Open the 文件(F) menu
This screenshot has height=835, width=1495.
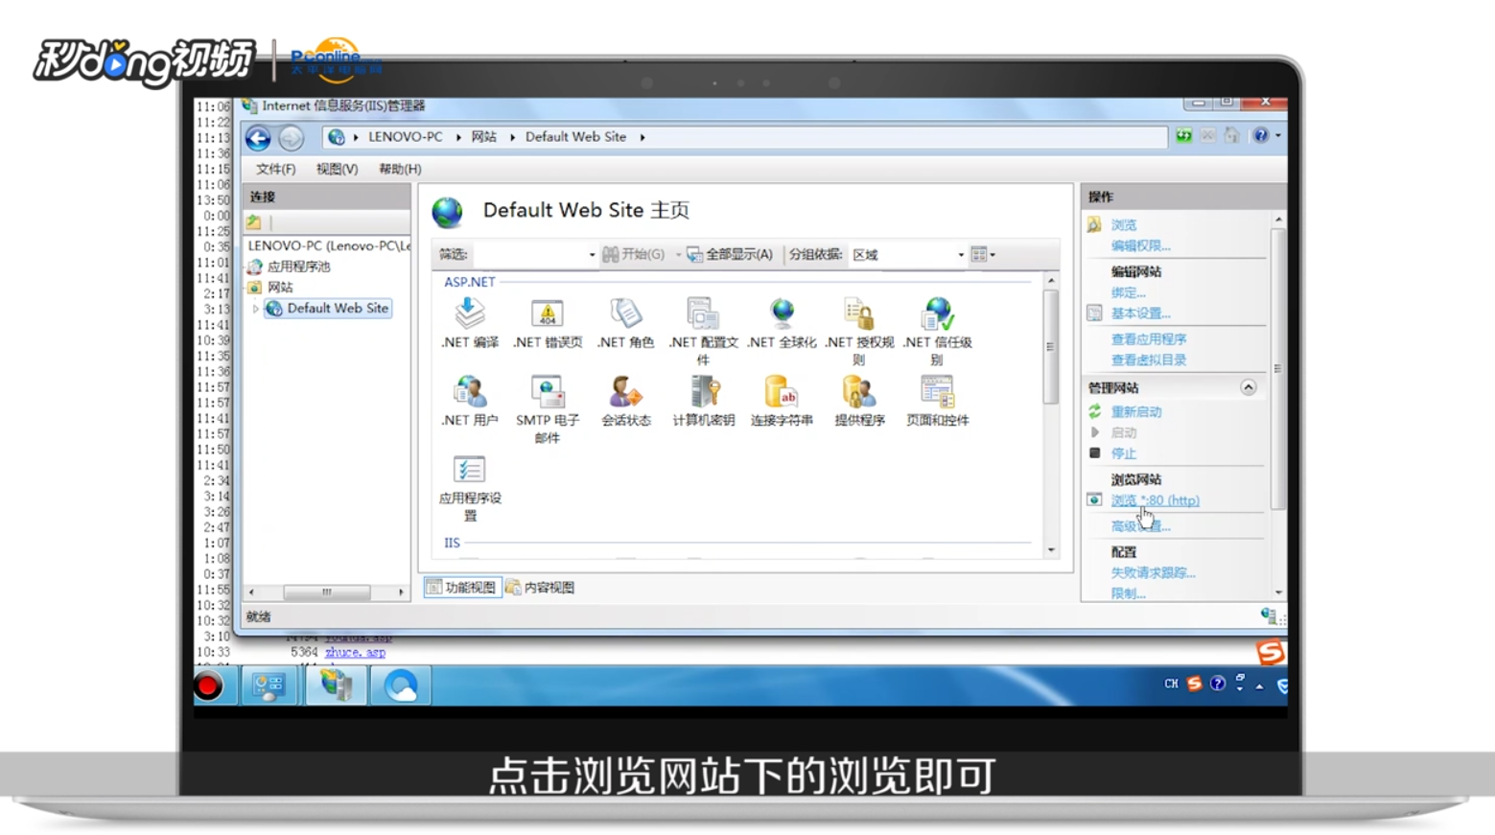coord(275,169)
